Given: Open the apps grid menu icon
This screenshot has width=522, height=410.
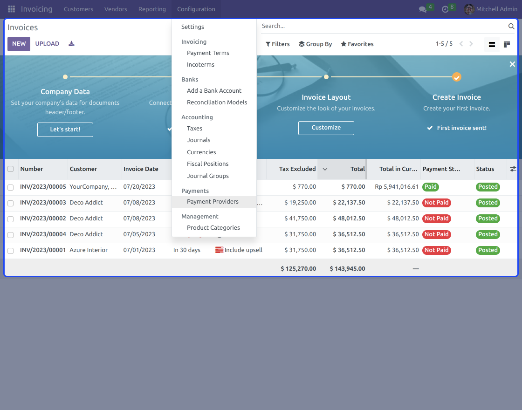Looking at the screenshot, I should [11, 9].
